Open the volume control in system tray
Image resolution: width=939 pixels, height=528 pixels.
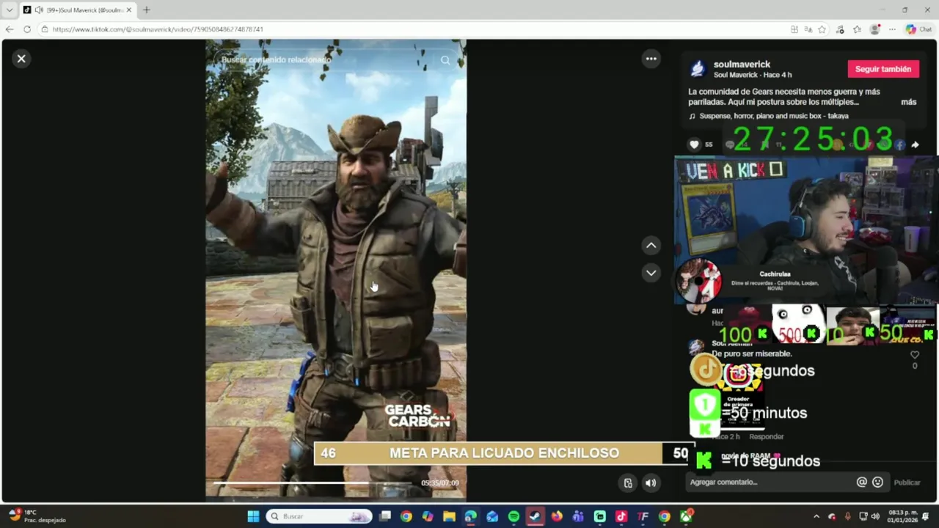[874, 516]
